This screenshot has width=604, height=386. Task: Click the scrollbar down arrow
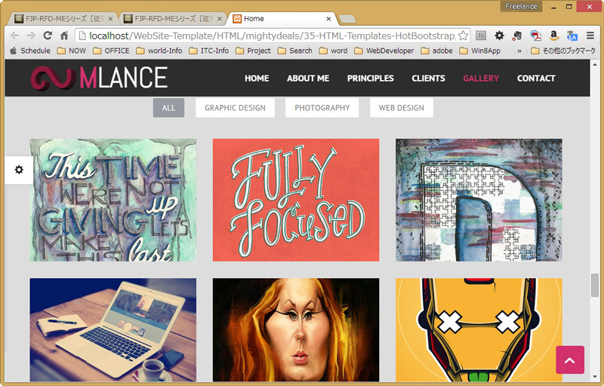pos(595,377)
